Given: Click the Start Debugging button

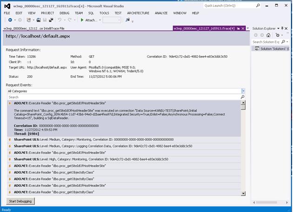Looking at the screenshot, I should pos(20,201).
